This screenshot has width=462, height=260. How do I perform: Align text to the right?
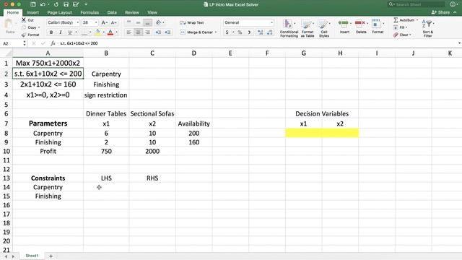[147, 32]
